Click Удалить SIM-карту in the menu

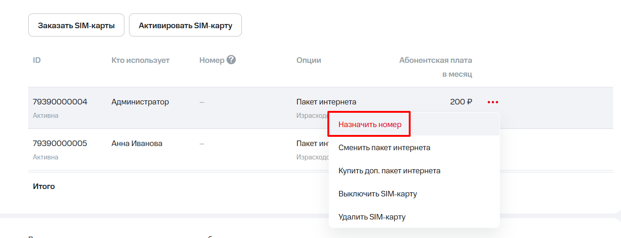click(372, 217)
